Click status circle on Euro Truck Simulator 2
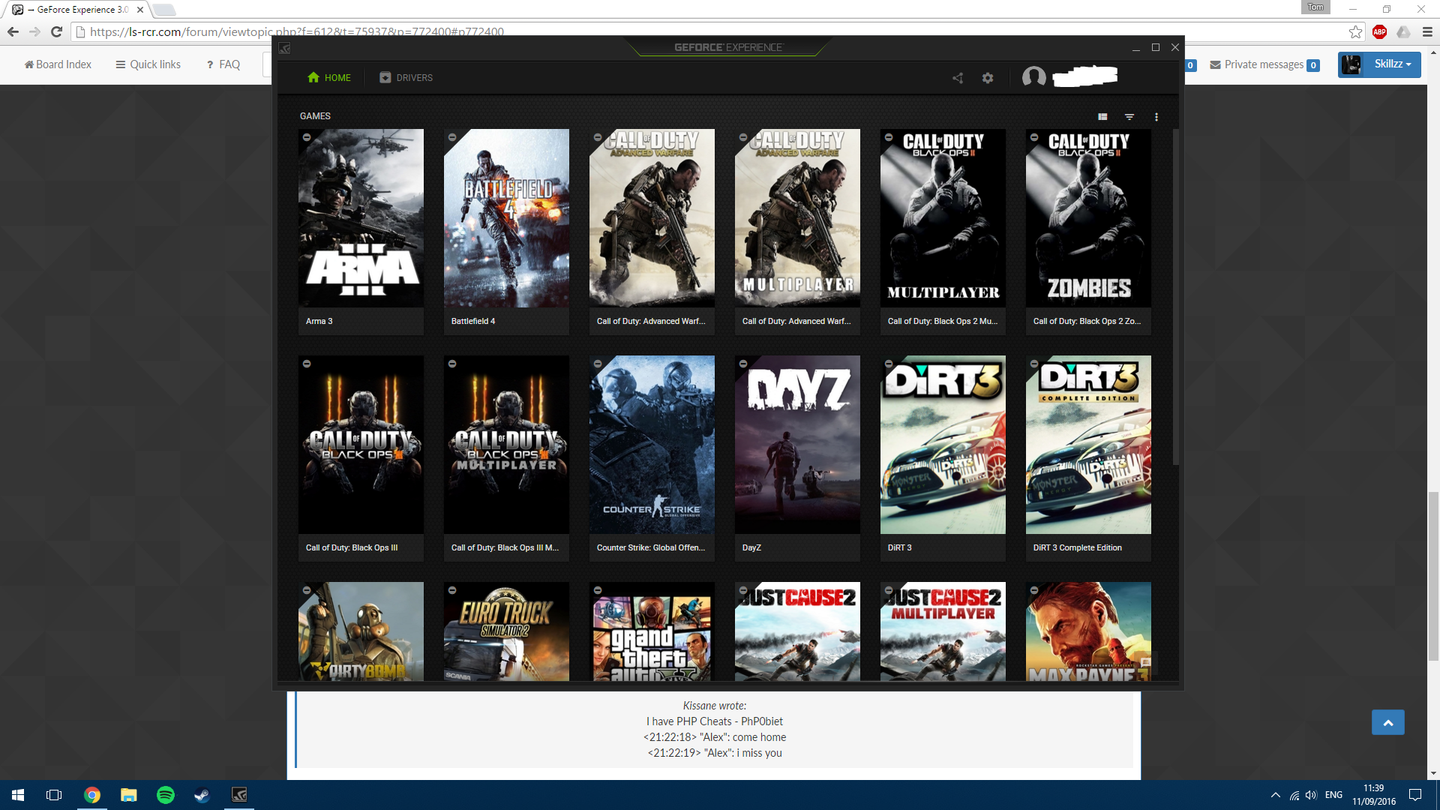 pos(452,590)
